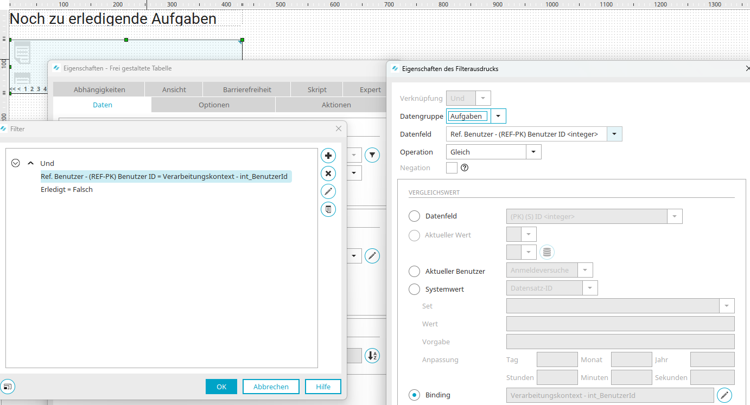Select the Datenfeld radio button
This screenshot has height=405, width=750.
414,216
